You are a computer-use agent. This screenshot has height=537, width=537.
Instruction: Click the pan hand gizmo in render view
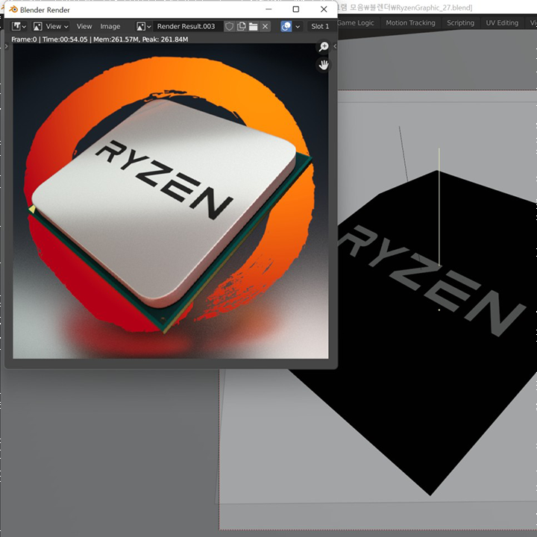tap(323, 65)
